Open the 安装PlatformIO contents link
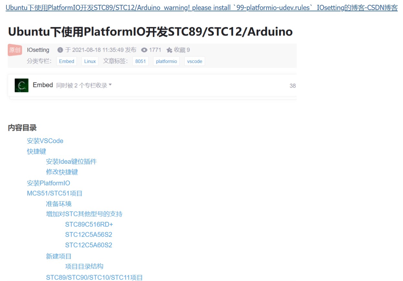Image resolution: width=403 pixels, height=281 pixels. pyautogui.click(x=48, y=183)
